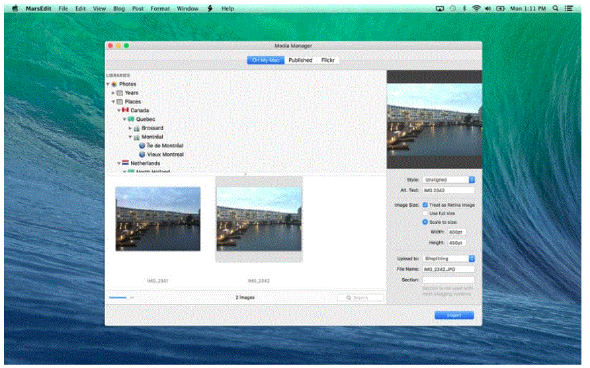Open the Post menu

[x=138, y=9]
